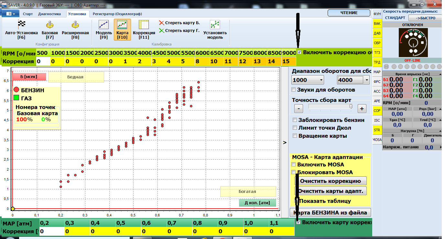Click the Точность сбора карт slider
Screen dimensions: 445x239
tap(330, 106)
